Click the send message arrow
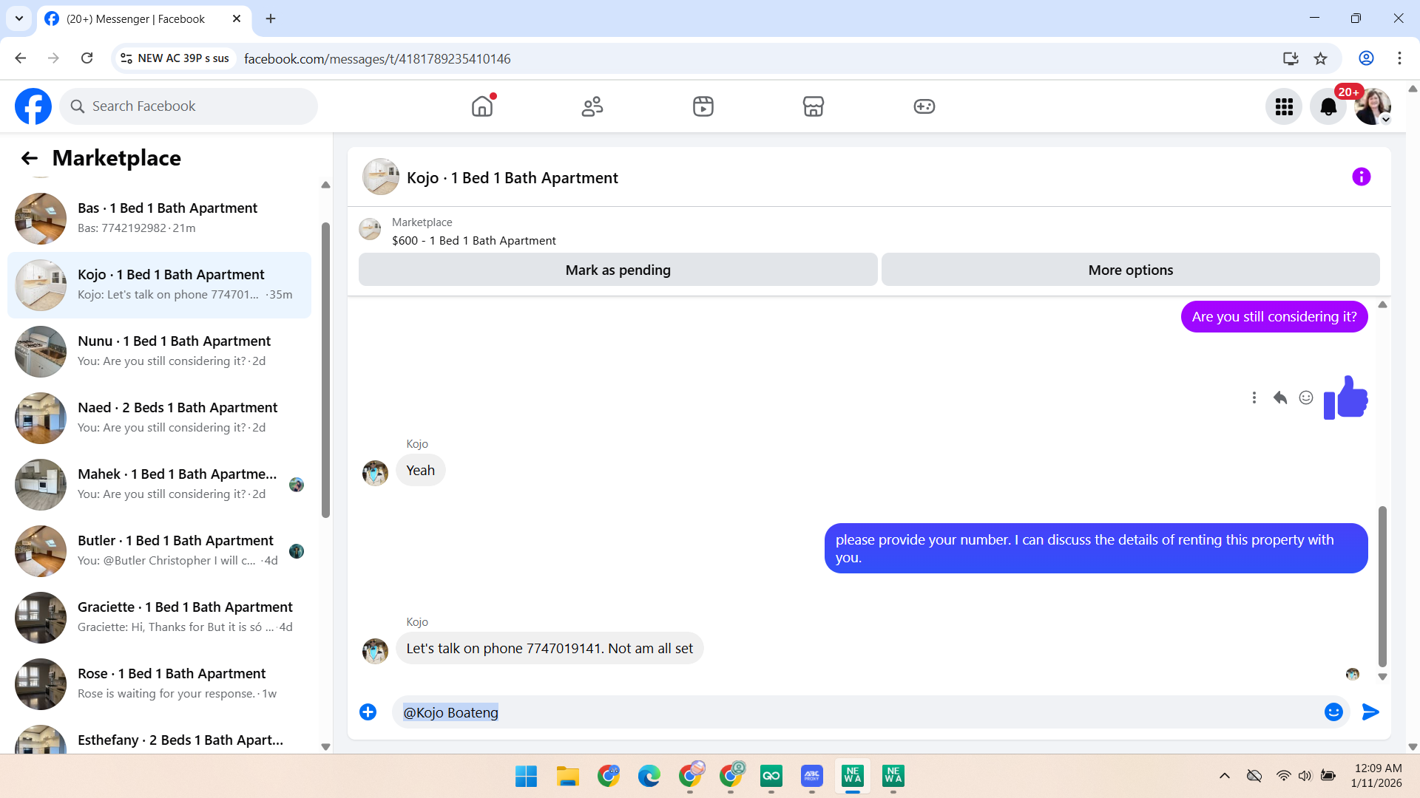 tap(1370, 712)
